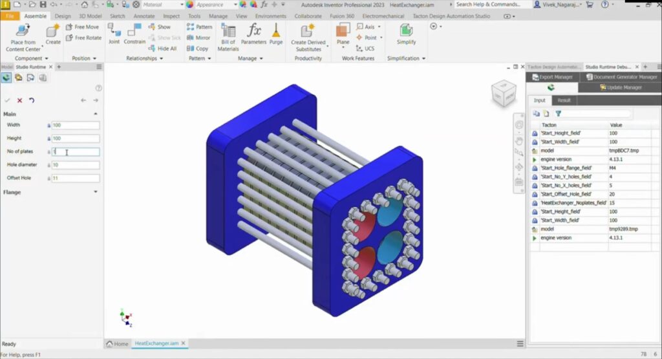Click into the Hole diameter input field
The height and width of the screenshot is (359, 662).
coord(76,165)
